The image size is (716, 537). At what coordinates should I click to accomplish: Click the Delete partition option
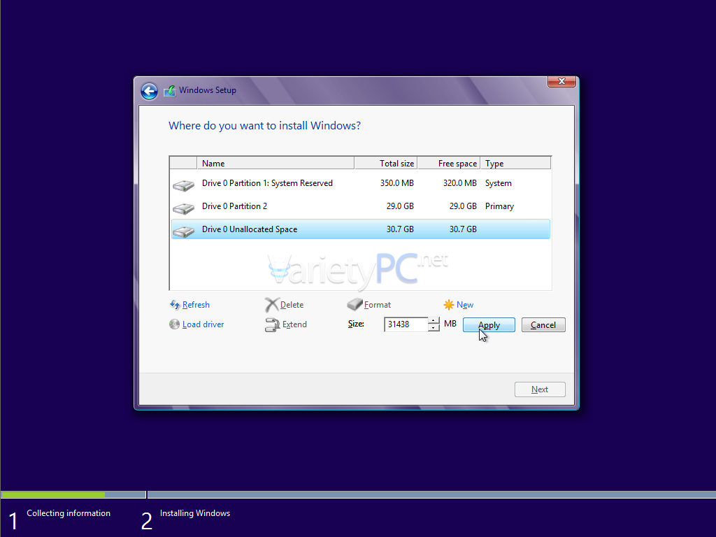pos(292,305)
